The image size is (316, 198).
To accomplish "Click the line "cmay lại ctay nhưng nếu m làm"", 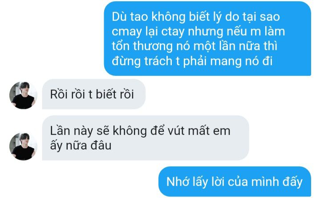I will 199,32.
